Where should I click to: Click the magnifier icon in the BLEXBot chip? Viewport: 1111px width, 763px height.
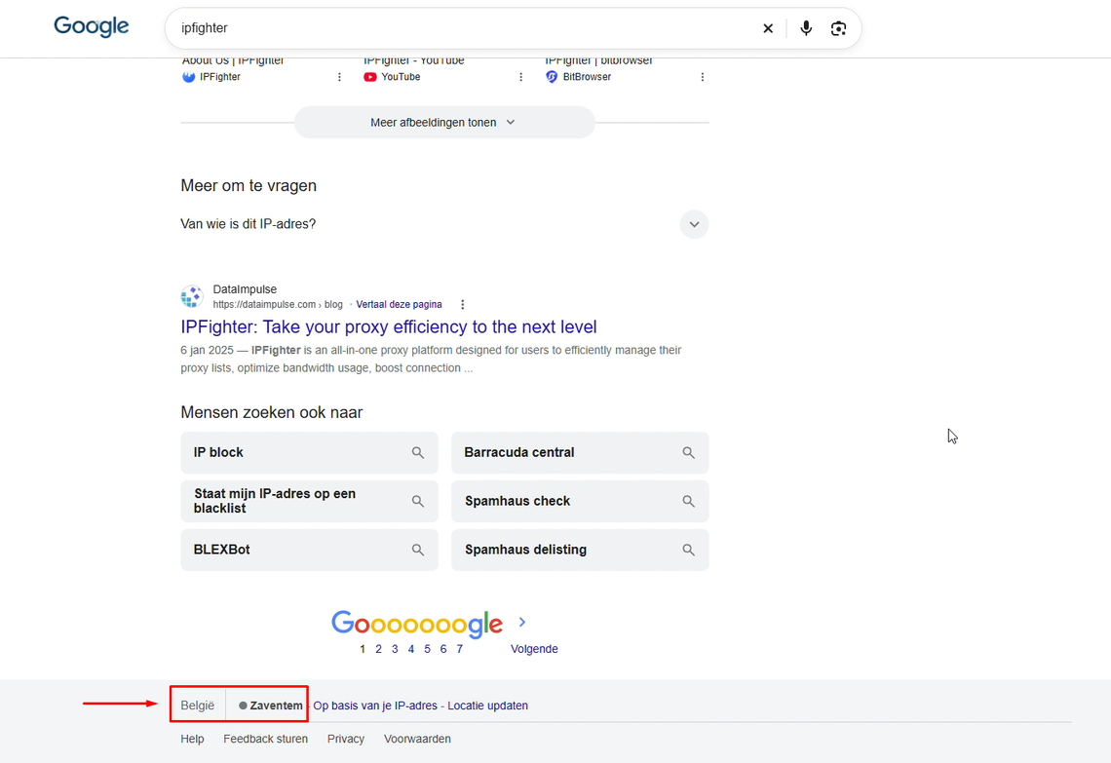point(418,550)
